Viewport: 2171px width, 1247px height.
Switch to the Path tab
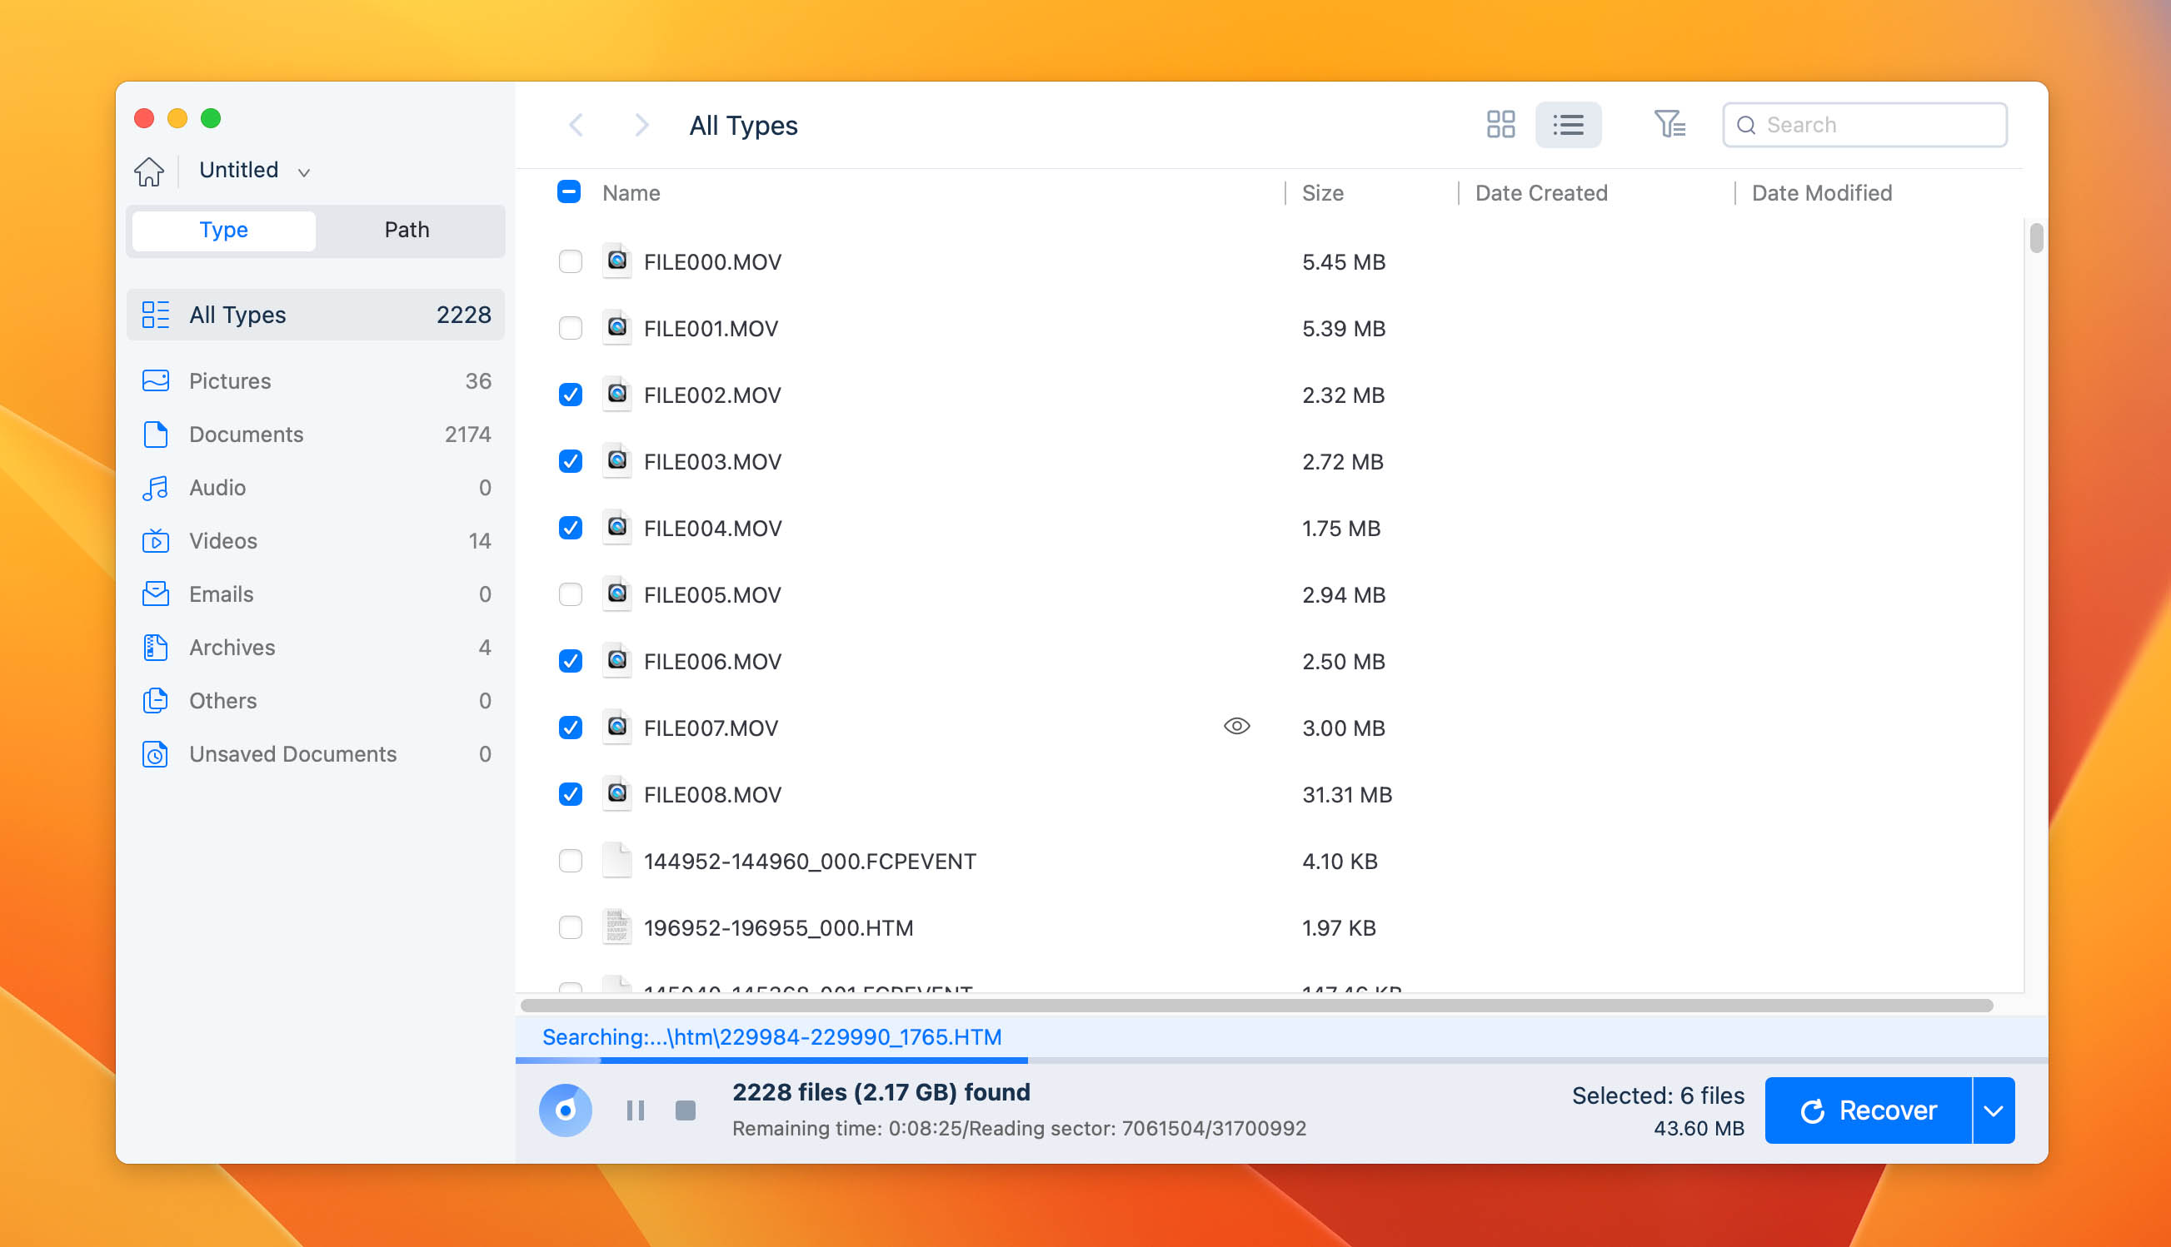click(x=407, y=230)
